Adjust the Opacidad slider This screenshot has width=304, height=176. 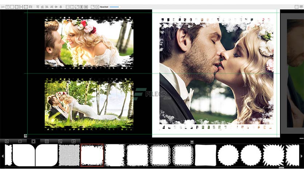coord(115,7)
